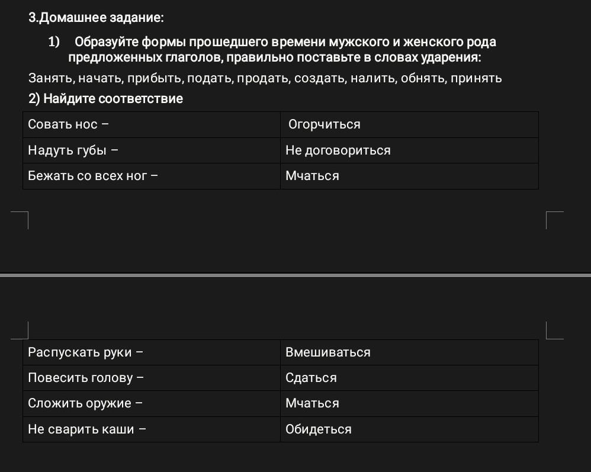591x472 pixels.
Task: Click the 'Не сварить каши –' cell
Action: point(152,429)
